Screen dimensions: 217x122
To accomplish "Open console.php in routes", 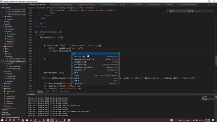I will point(11,79).
